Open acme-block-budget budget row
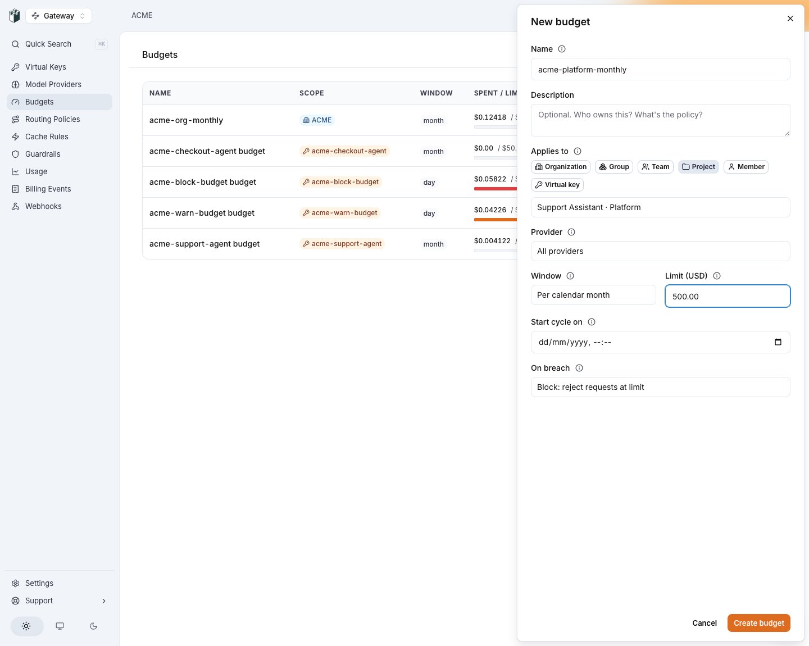The image size is (809, 646). tap(330, 182)
